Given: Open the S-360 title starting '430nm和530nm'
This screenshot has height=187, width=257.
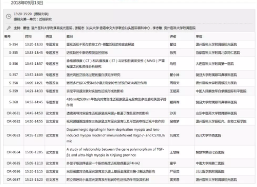Looking at the screenshot, I should click(116, 102).
